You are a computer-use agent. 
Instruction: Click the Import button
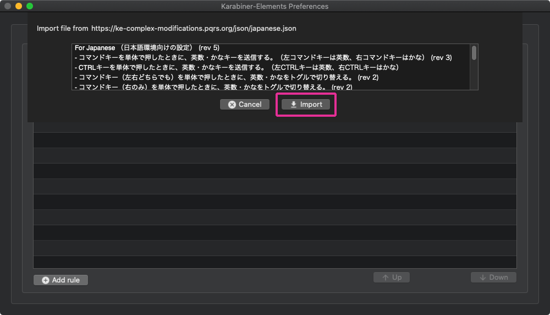[305, 104]
